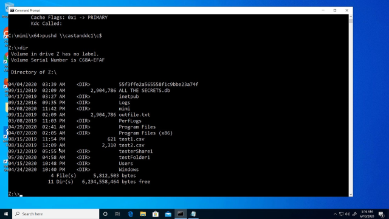This screenshot has width=389, height=219.
Task: Launch Microsoft Edge from the taskbar
Action: 131,214
